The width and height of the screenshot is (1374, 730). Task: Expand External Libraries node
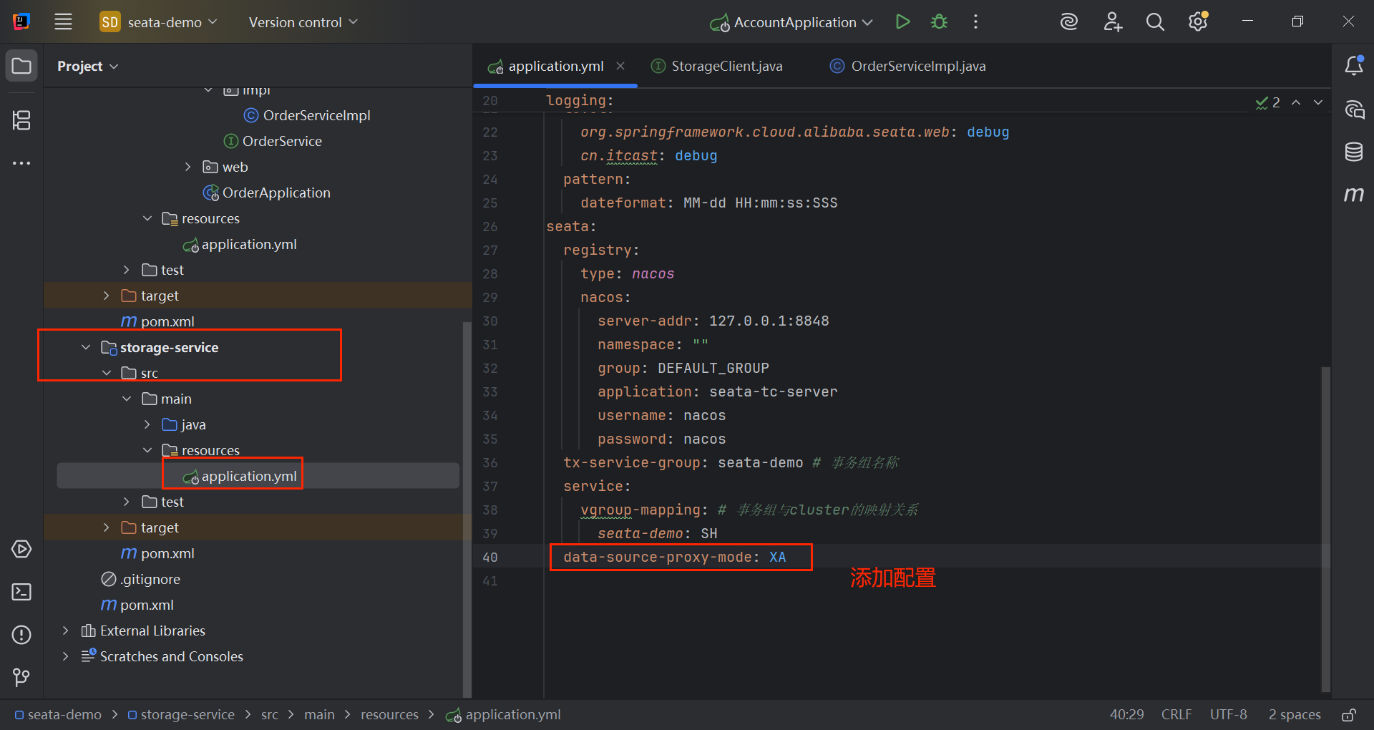(x=66, y=631)
